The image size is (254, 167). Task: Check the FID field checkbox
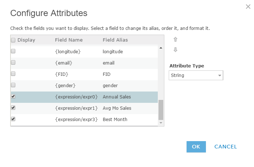tap(13, 74)
